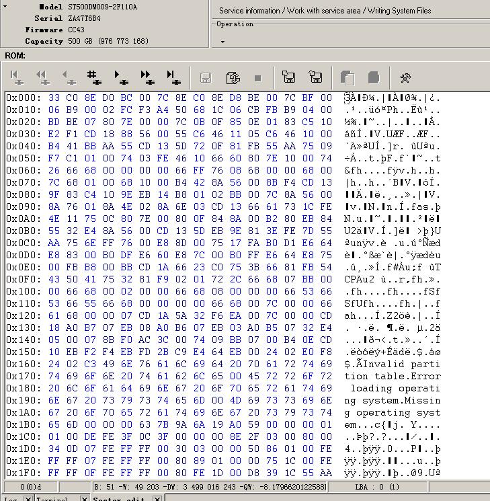The height and width of the screenshot is (501, 490).
Task: Close the Log tab
Action: [28, 498]
